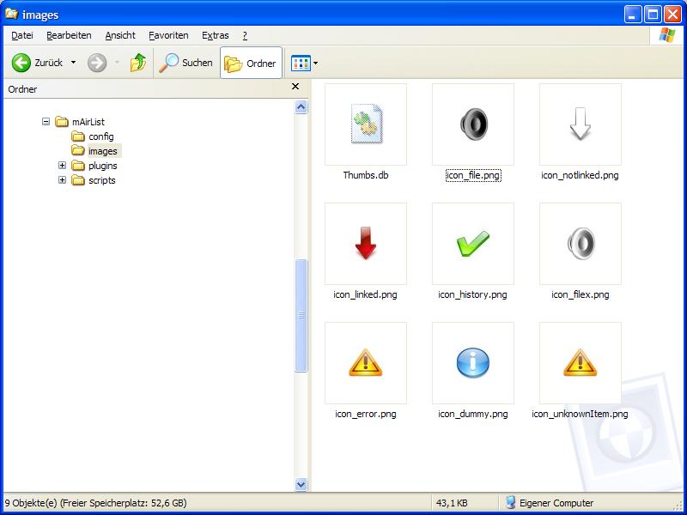Open the Zurück button dropdown arrow
Image resolution: width=687 pixels, height=515 pixels.
click(x=74, y=62)
